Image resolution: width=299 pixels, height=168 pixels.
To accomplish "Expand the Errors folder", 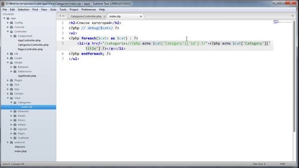I will (x=11, y=120).
